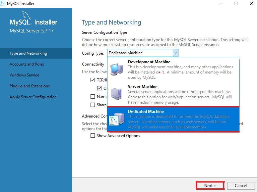Click the Show Advanced Options label text
Screen dimensions: 257x192
(x=118, y=136)
